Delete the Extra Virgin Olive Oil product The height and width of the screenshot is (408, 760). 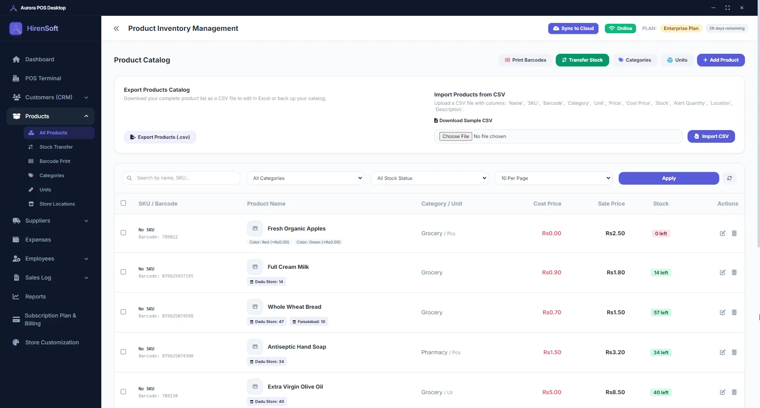click(734, 392)
